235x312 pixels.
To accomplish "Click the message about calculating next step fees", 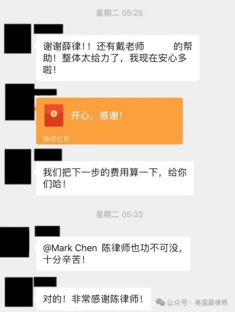I will point(115,178).
